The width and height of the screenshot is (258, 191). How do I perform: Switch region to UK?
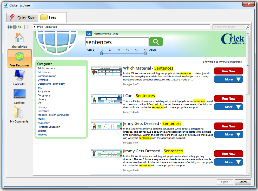point(89,33)
